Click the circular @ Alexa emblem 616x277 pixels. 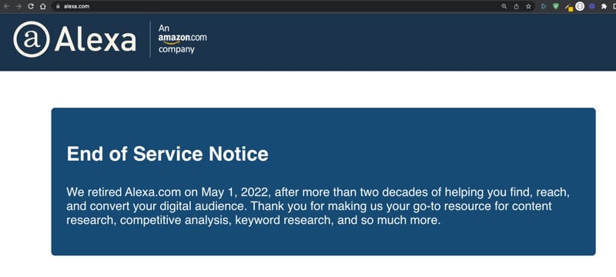pos(32,39)
